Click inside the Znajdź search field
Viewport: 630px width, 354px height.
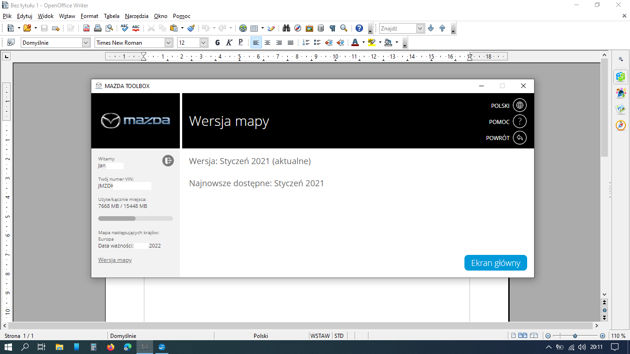click(x=397, y=28)
